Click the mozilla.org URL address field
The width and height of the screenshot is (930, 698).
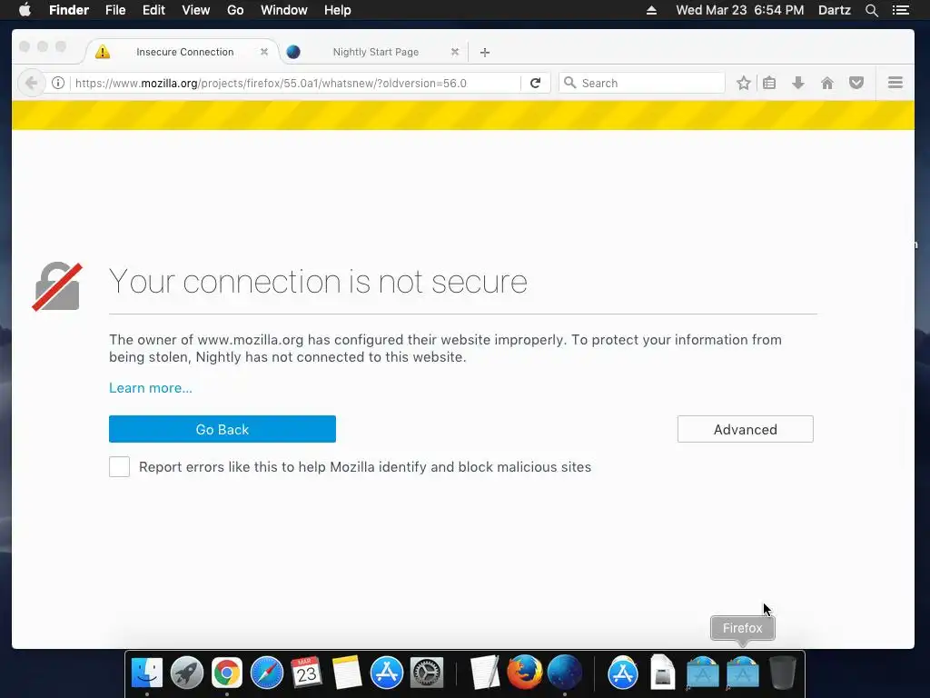(295, 83)
